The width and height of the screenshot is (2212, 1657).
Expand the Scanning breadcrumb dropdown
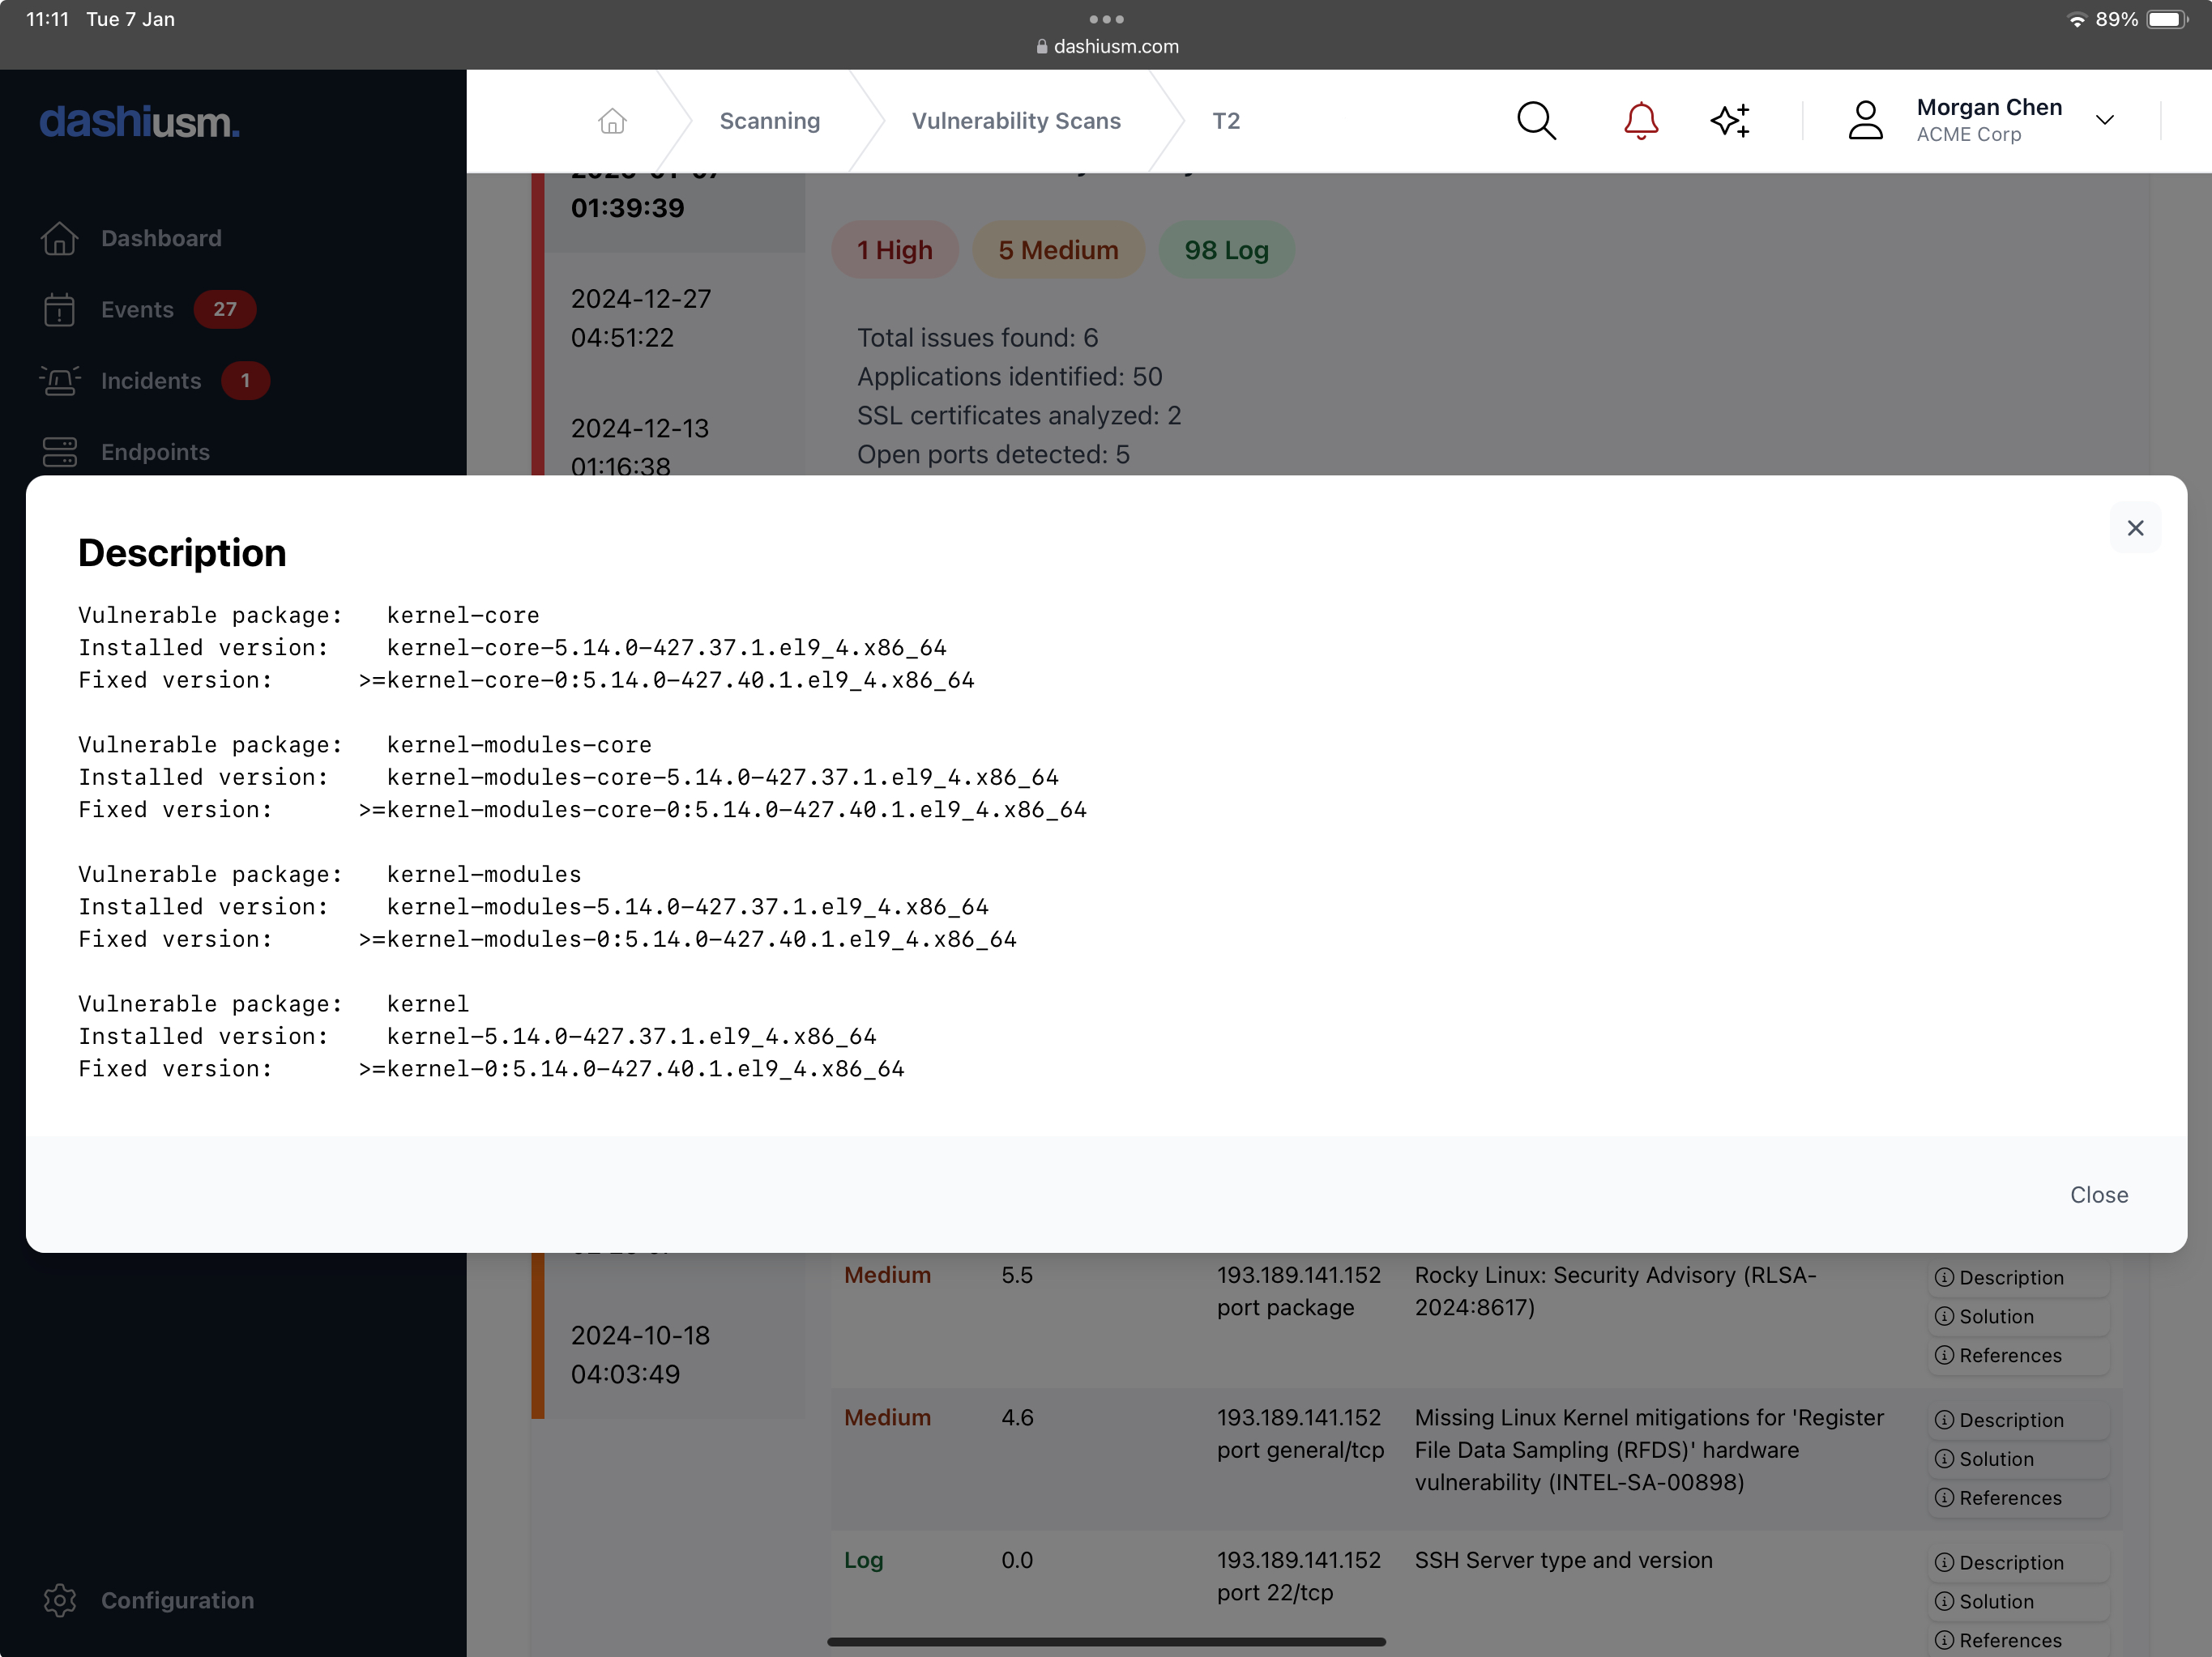pos(768,120)
